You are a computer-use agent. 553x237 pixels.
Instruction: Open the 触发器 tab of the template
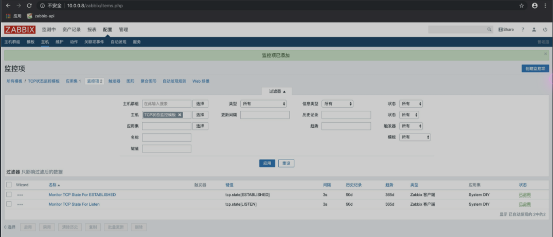[115, 81]
